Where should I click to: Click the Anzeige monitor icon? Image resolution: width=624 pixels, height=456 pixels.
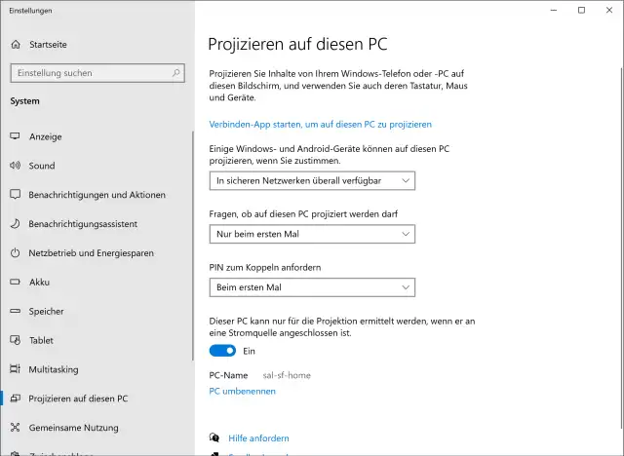16,136
